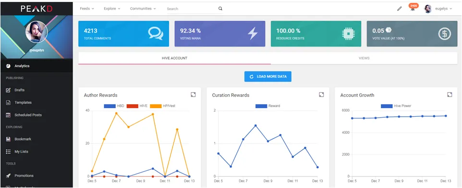Click the Voting Mana lightning icon

(253, 33)
